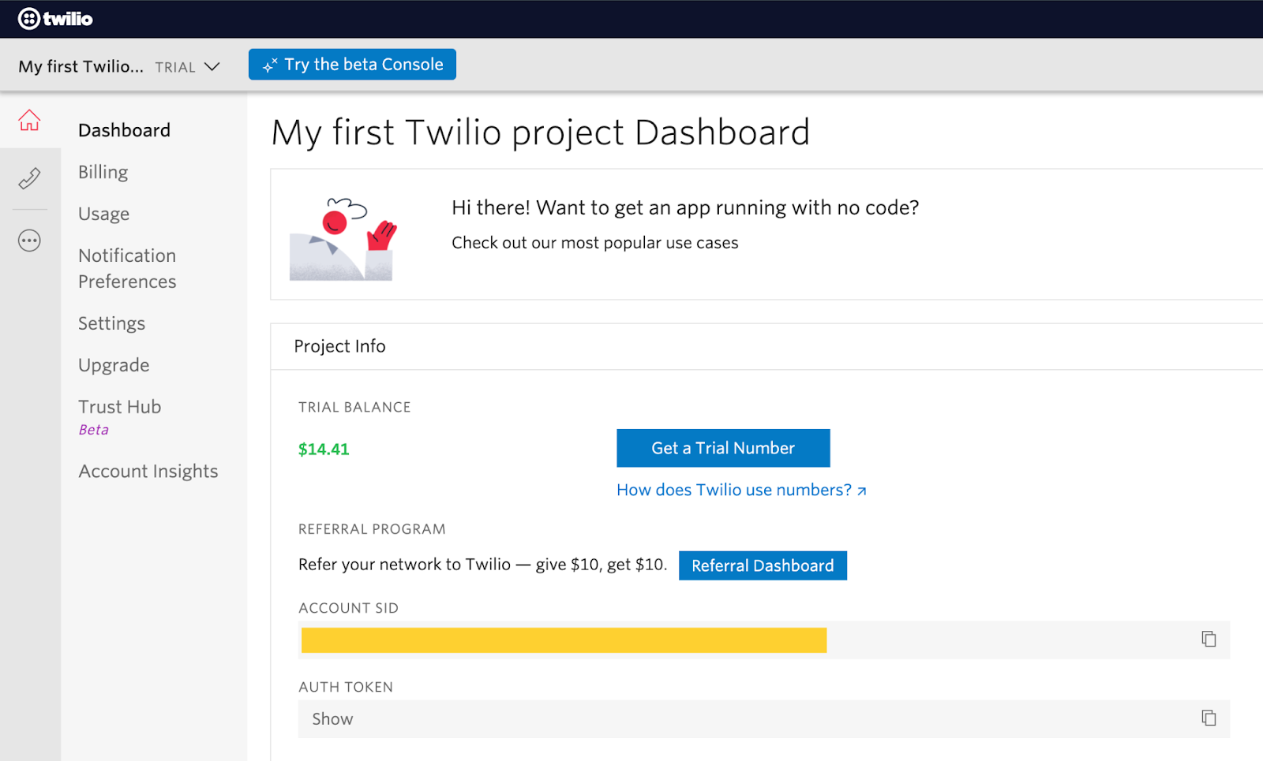This screenshot has height=761, width=1263.
Task: Open Billing in the side menu
Action: pyautogui.click(x=103, y=172)
